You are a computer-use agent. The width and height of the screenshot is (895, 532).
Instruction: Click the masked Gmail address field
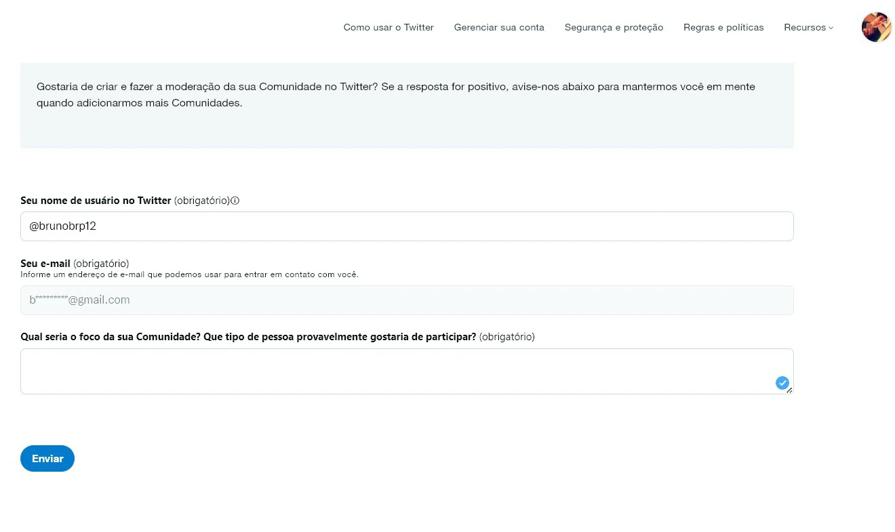point(407,300)
